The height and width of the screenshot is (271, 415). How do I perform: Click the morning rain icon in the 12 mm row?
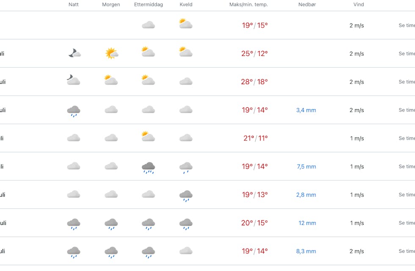pos(111,224)
